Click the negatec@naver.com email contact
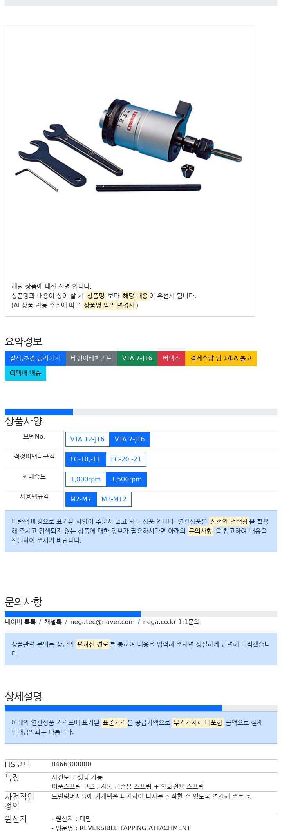Image resolution: width=282 pixels, height=833 pixels. click(x=102, y=622)
